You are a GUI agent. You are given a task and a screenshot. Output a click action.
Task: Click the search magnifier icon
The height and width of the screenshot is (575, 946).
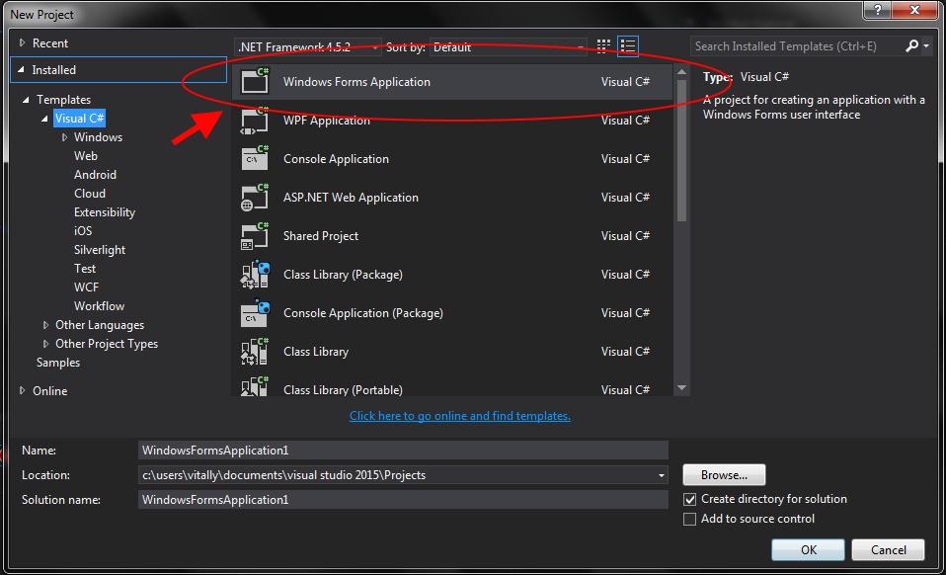(x=911, y=46)
